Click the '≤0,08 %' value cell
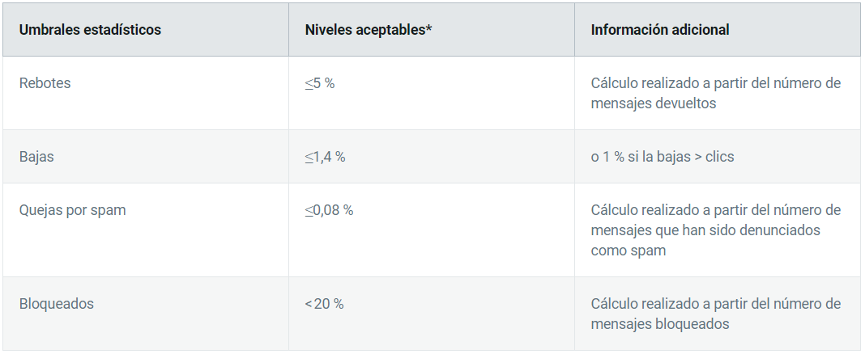 coord(329,210)
